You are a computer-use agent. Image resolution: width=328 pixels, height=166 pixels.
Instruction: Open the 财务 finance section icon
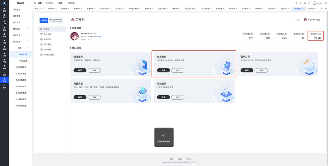4,54
